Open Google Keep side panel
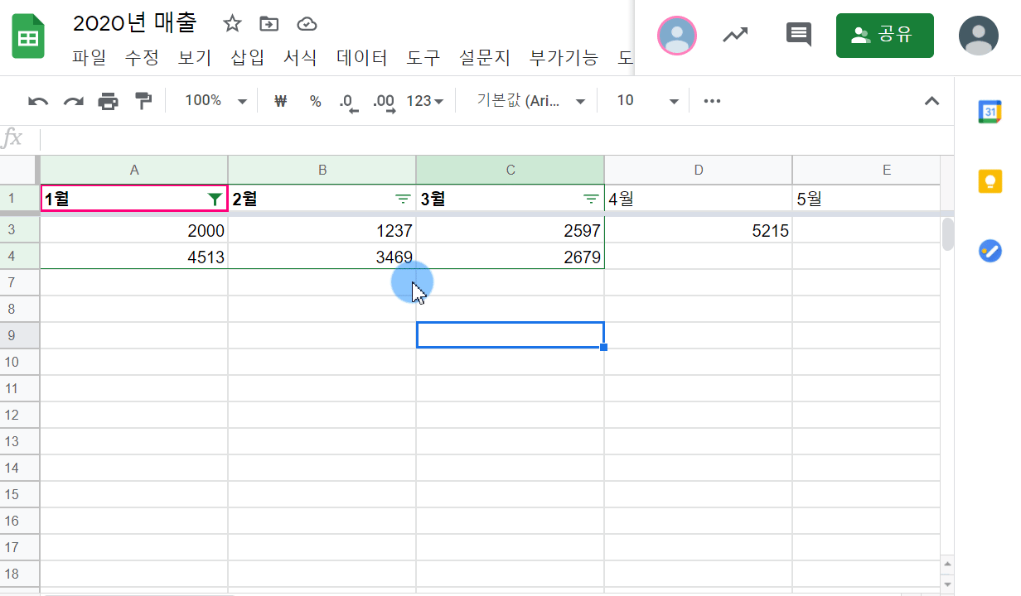 (990, 180)
